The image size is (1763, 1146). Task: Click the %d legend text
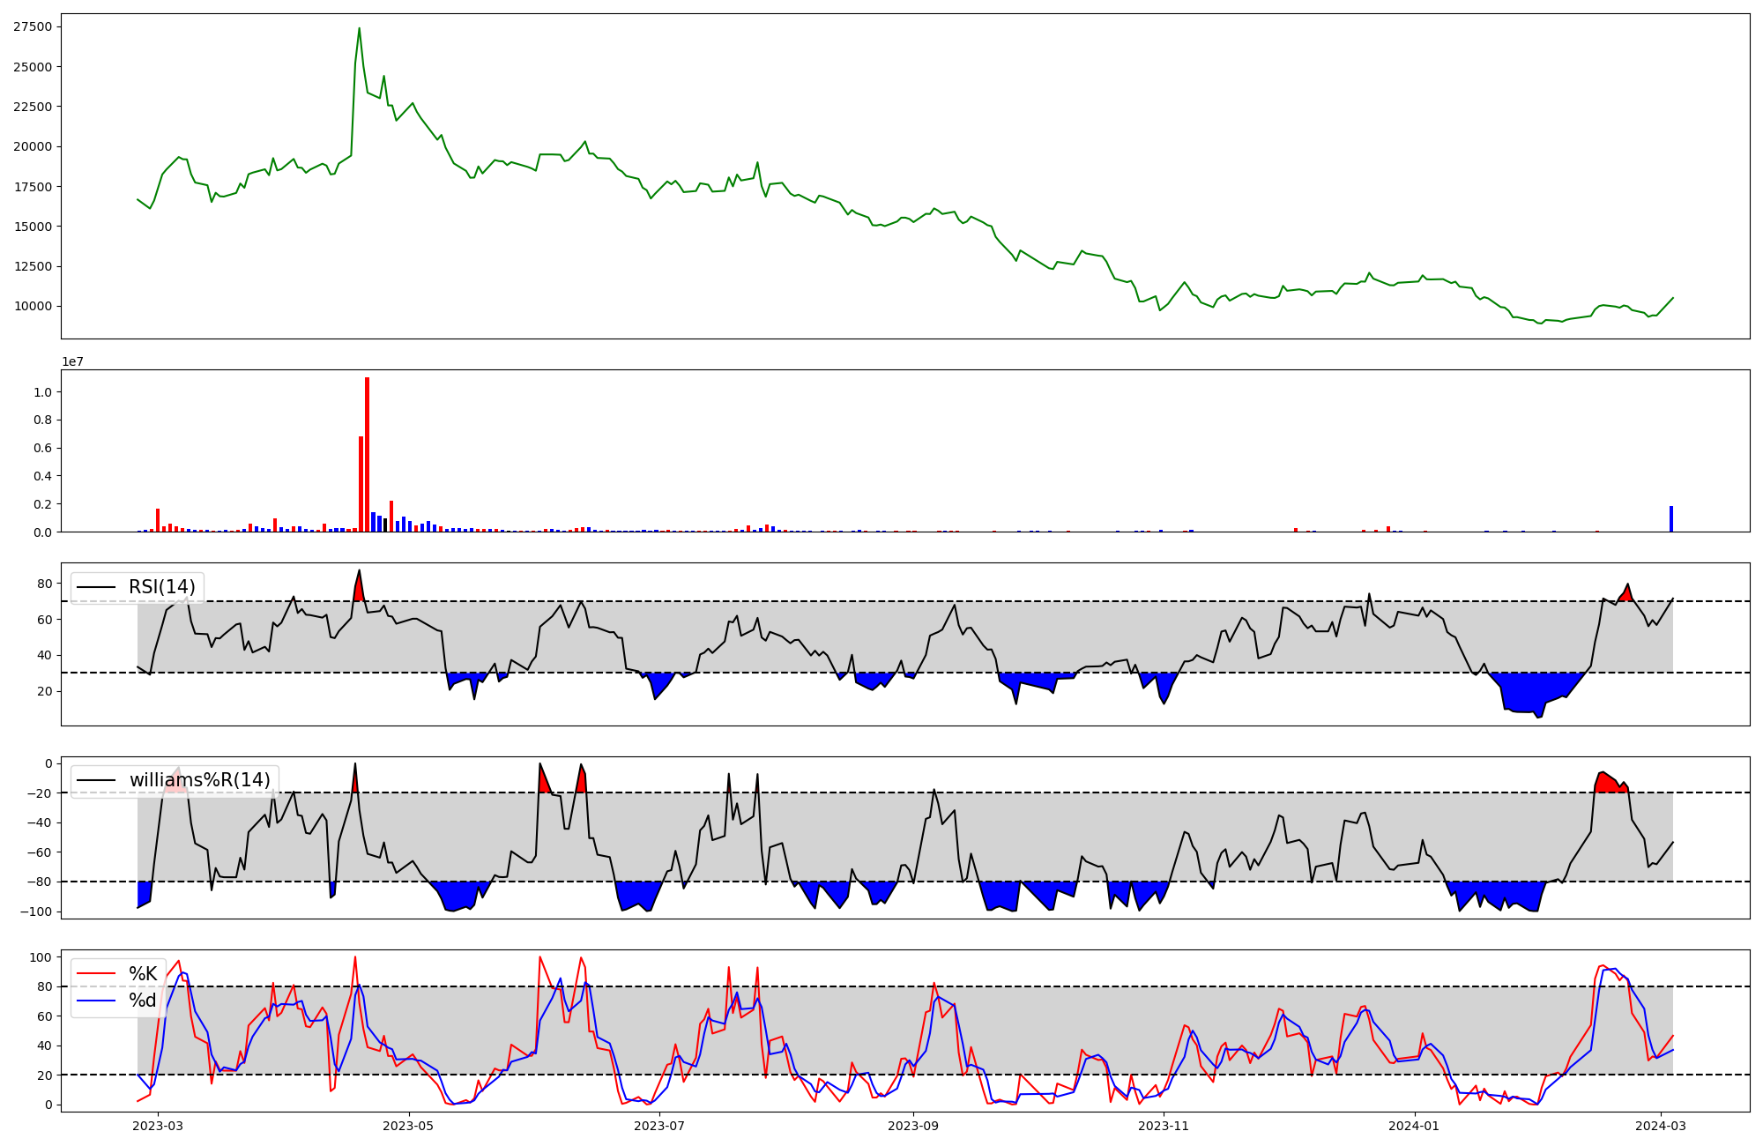(x=143, y=1001)
